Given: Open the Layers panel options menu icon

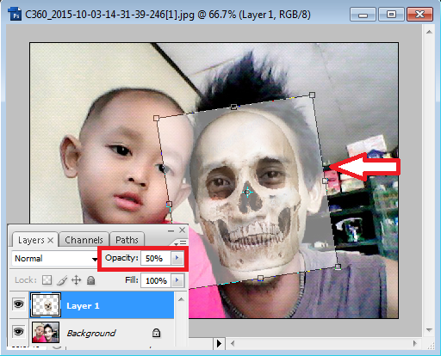Looking at the screenshot, I should tap(180, 243).
